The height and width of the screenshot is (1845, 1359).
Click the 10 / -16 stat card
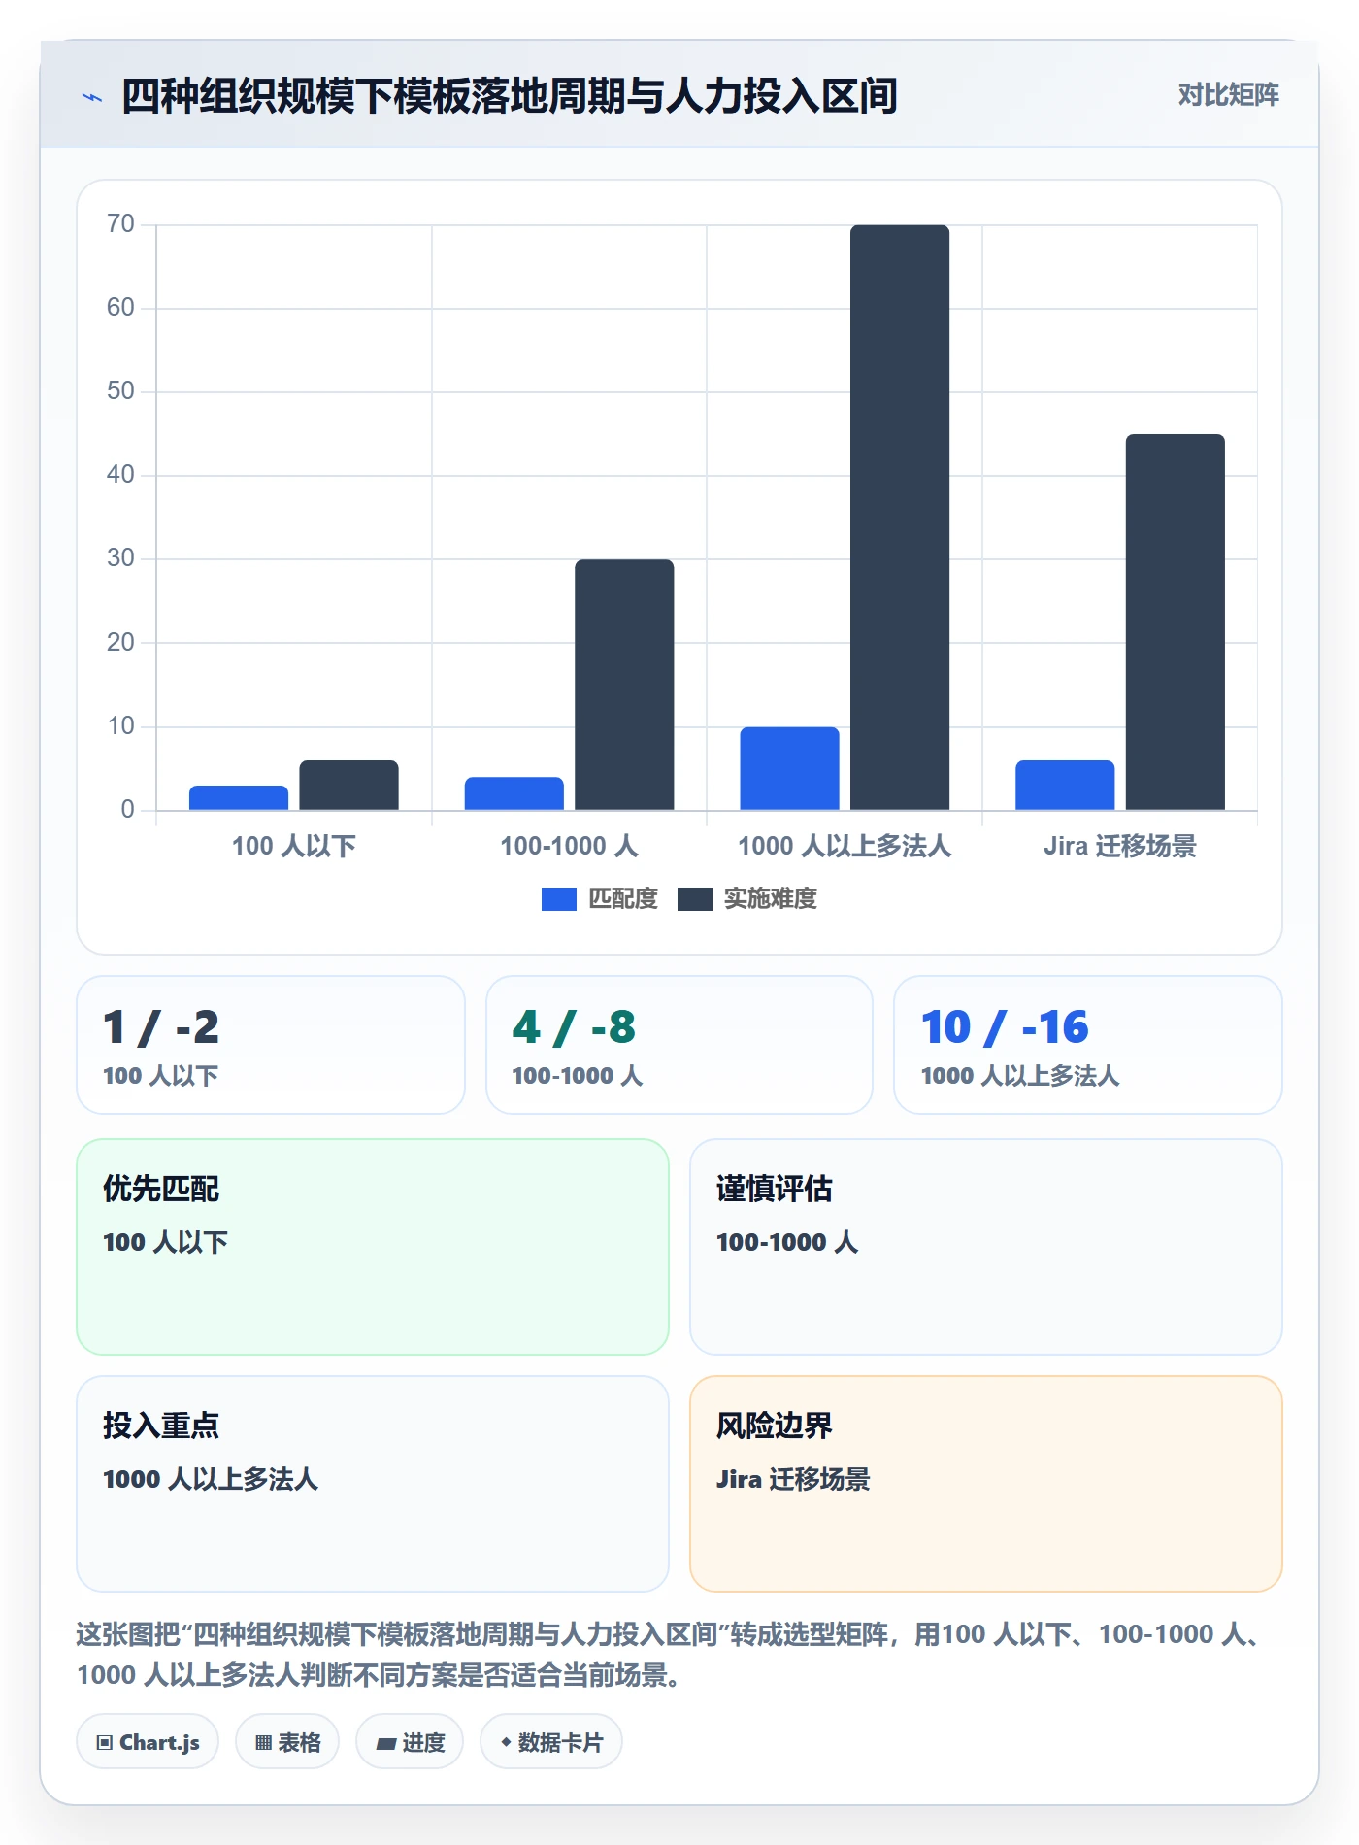tap(1088, 1045)
